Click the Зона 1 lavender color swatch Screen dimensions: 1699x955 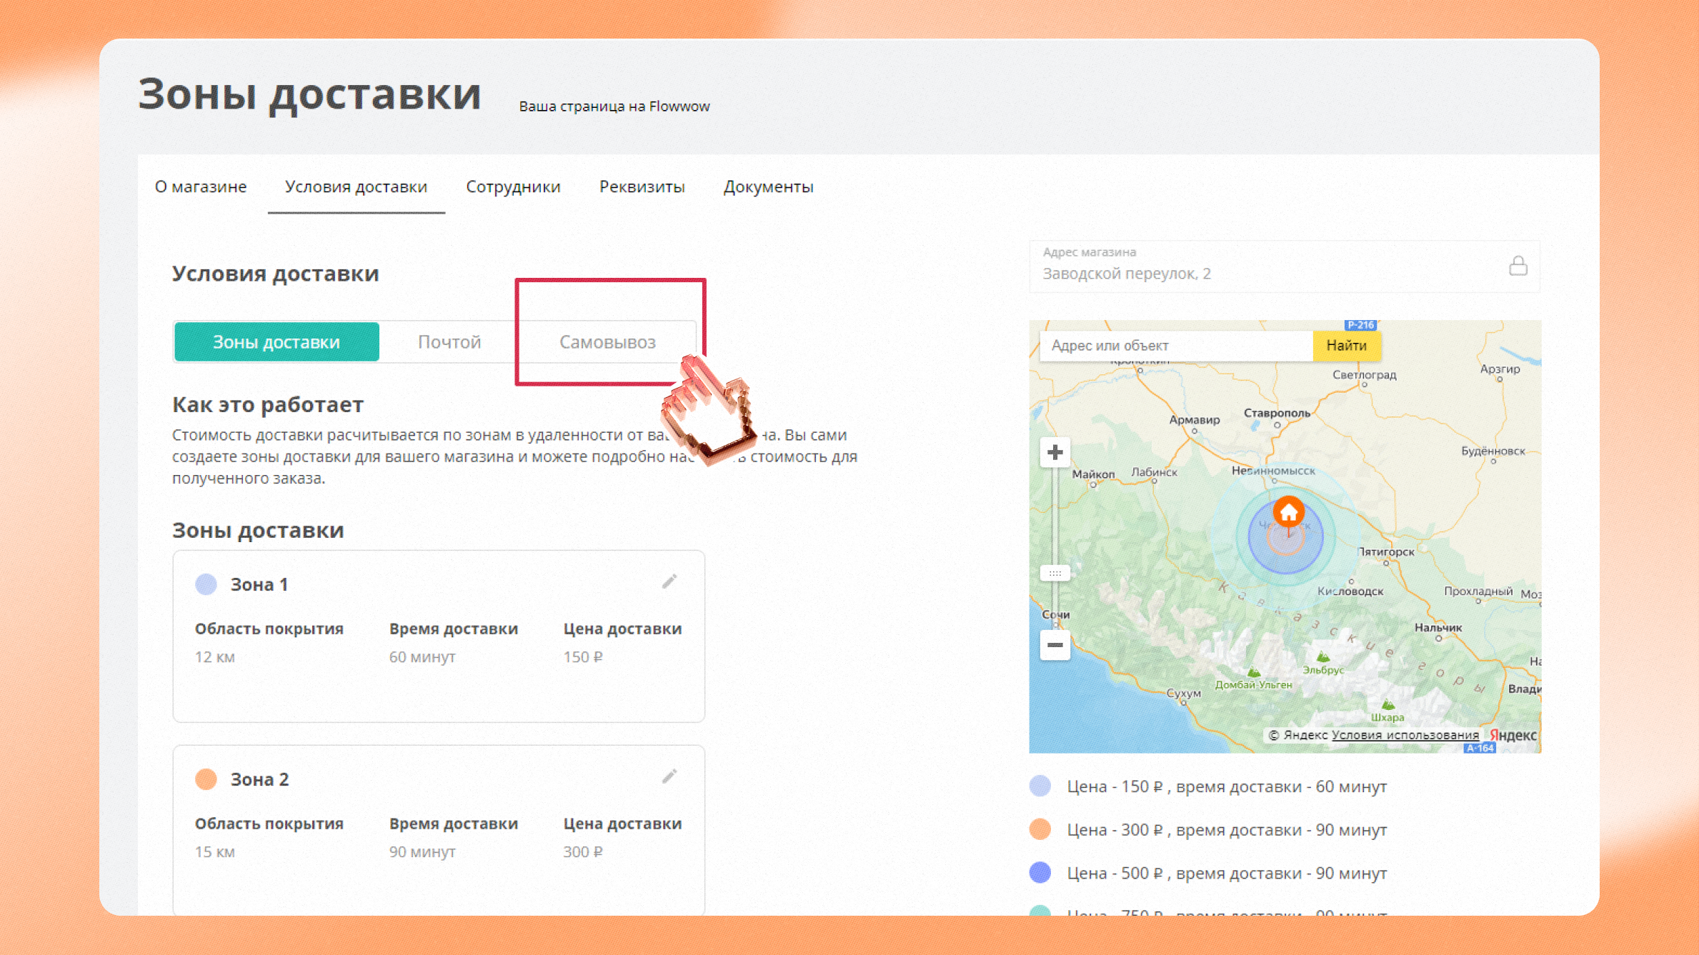click(x=206, y=584)
